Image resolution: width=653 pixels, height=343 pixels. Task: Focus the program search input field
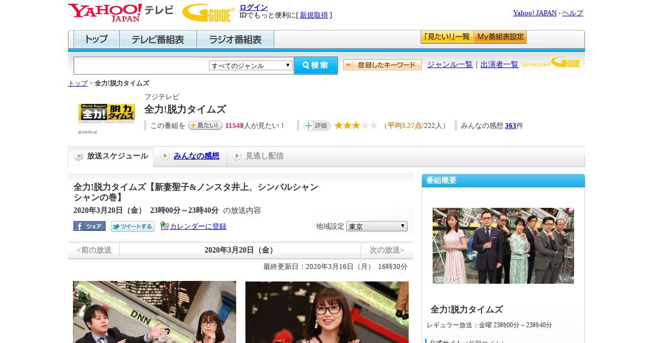(x=141, y=65)
